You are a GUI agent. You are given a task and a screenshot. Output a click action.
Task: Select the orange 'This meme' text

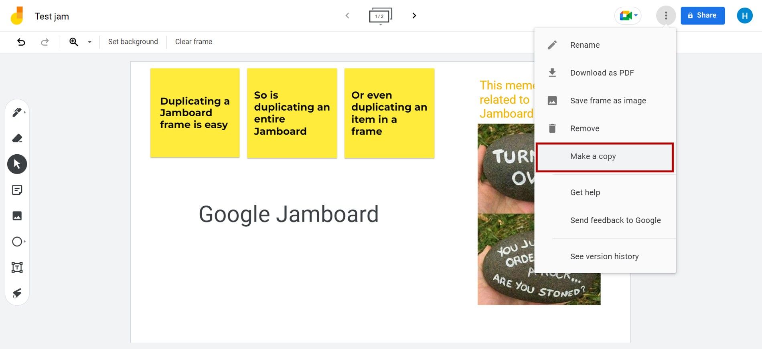507,99
